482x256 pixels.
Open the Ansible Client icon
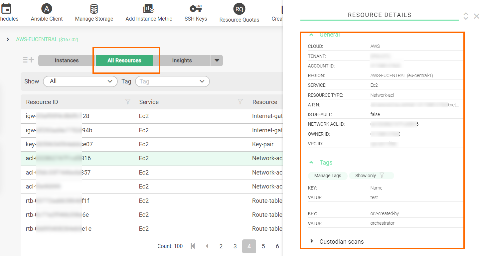click(47, 9)
